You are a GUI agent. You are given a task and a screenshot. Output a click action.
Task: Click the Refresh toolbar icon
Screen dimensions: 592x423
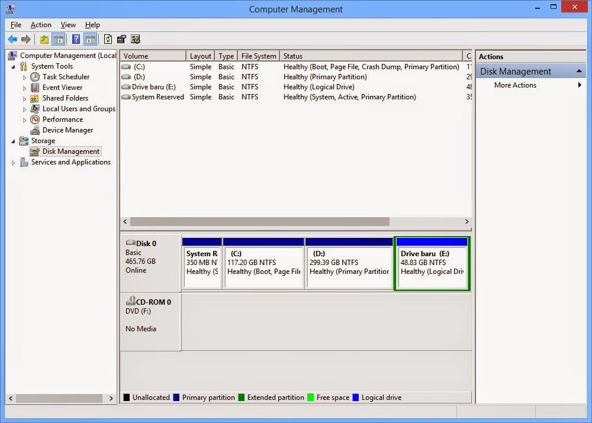tap(108, 39)
